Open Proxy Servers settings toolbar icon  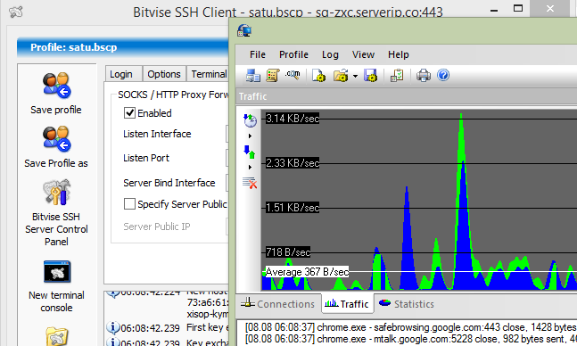252,76
